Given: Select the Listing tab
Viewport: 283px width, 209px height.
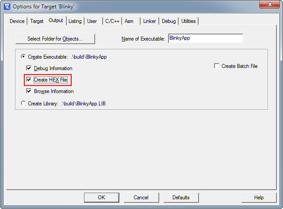Looking at the screenshot, I should click(x=75, y=21).
